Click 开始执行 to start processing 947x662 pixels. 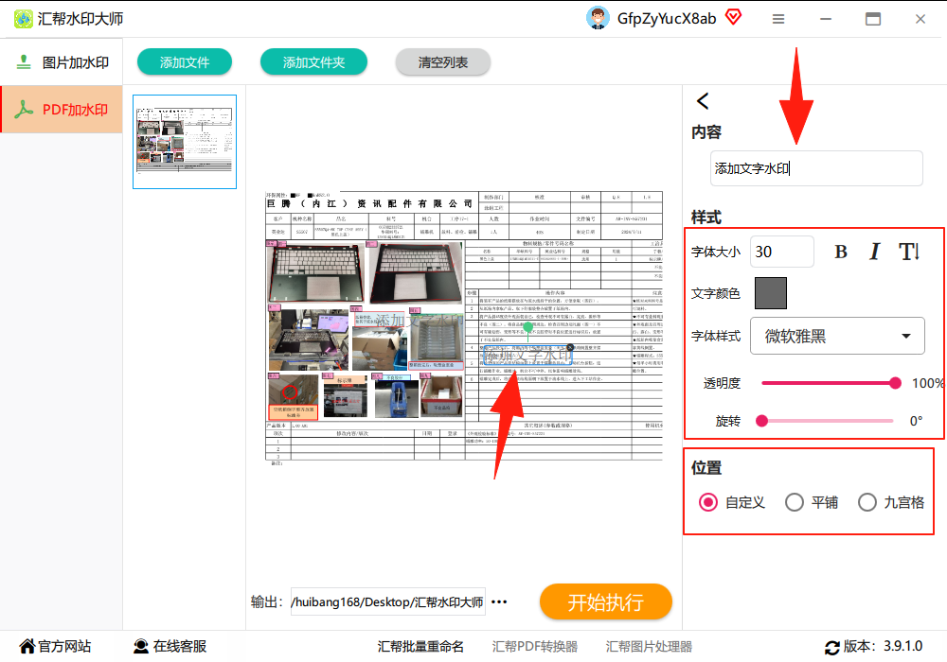click(606, 601)
